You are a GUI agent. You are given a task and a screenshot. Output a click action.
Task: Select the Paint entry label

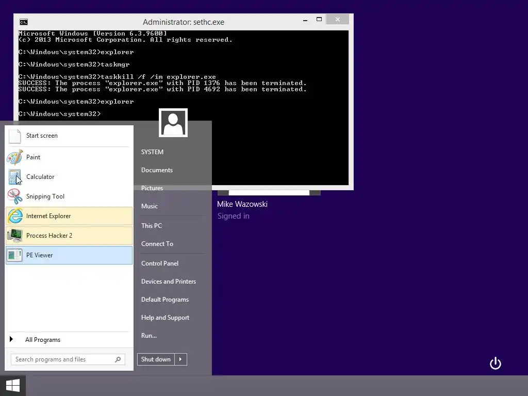[x=33, y=157]
